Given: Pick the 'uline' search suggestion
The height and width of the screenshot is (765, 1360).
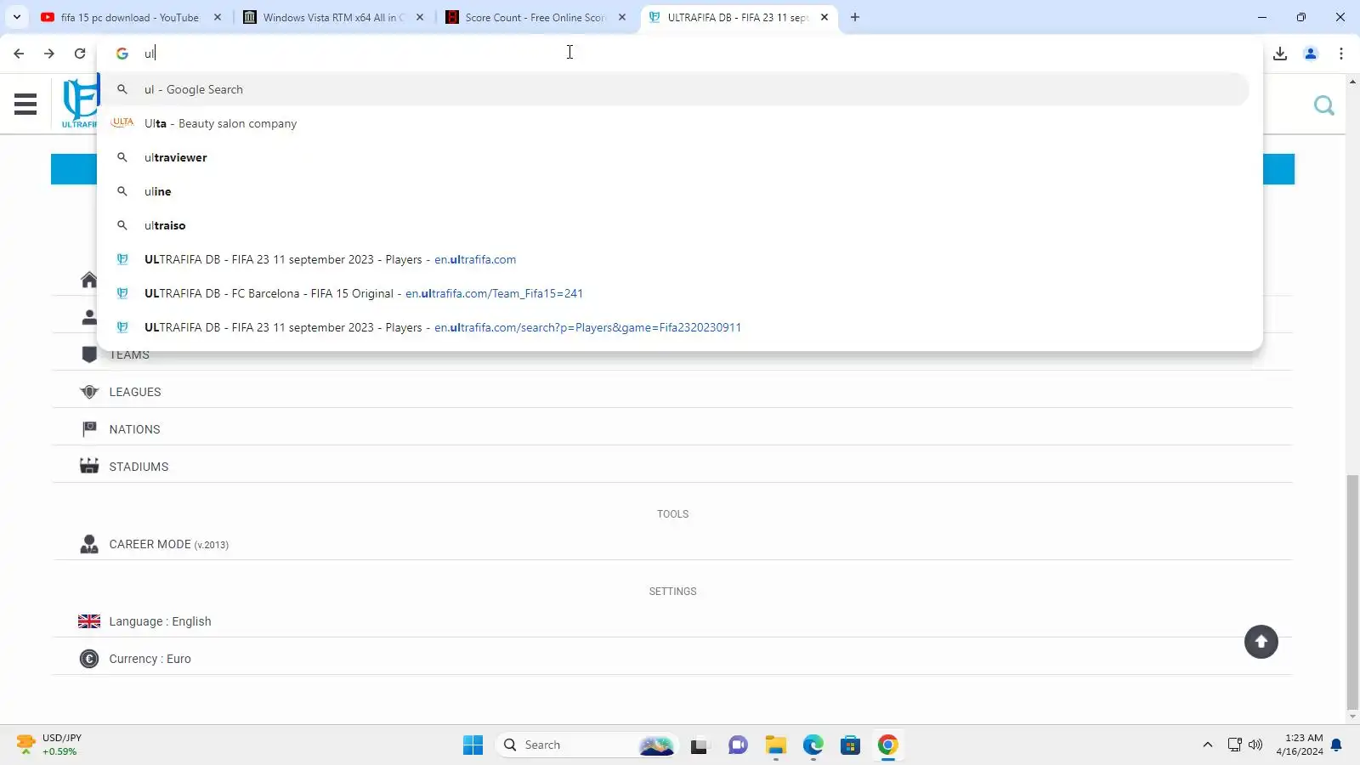Looking at the screenshot, I should [x=673, y=191].
